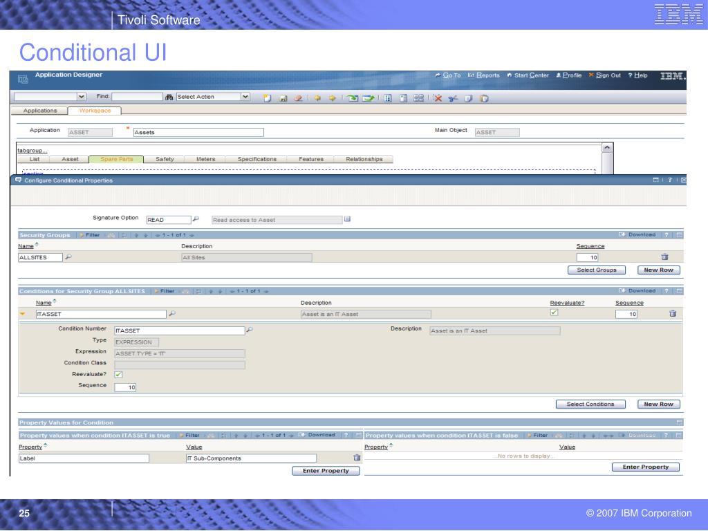Click the binoculars Find icon

pos(169,97)
